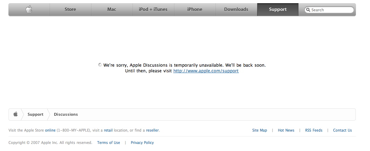Open the Downloads tab
Viewport: 370px width, 151px height.
pyautogui.click(x=236, y=10)
